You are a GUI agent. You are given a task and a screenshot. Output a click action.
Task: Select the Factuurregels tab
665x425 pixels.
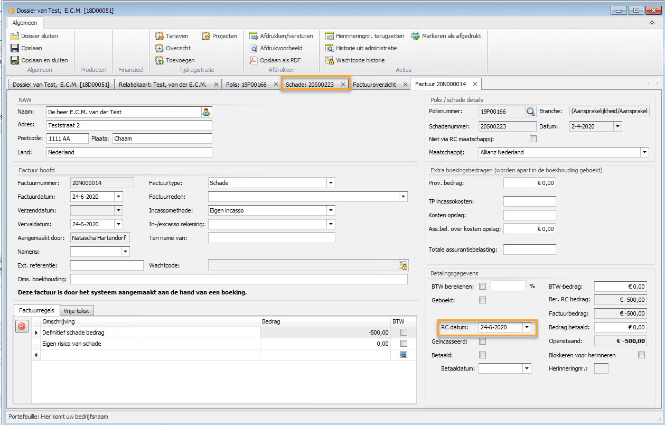tap(36, 310)
